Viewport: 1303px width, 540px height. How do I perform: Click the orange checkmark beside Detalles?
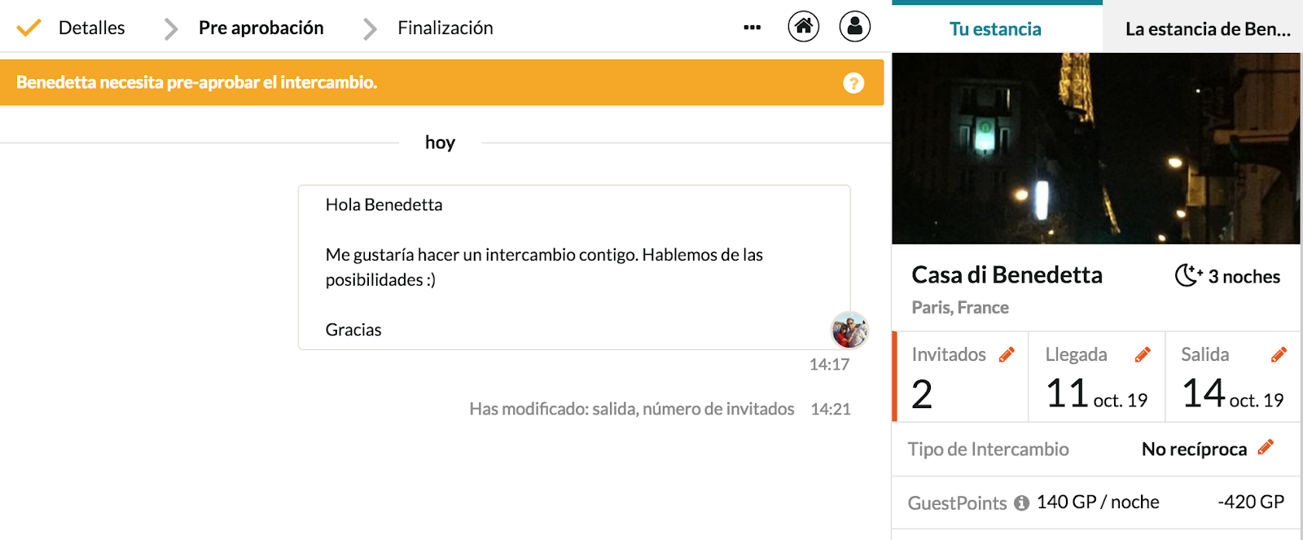[x=29, y=28]
